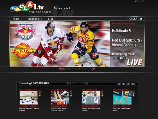
Task: Click the side icon strip beside JASTRZEBSKI Wegiel thumbnail
Action: (71, 94)
